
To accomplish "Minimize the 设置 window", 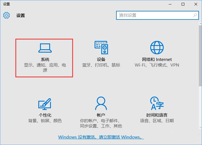I will click(170, 4).
